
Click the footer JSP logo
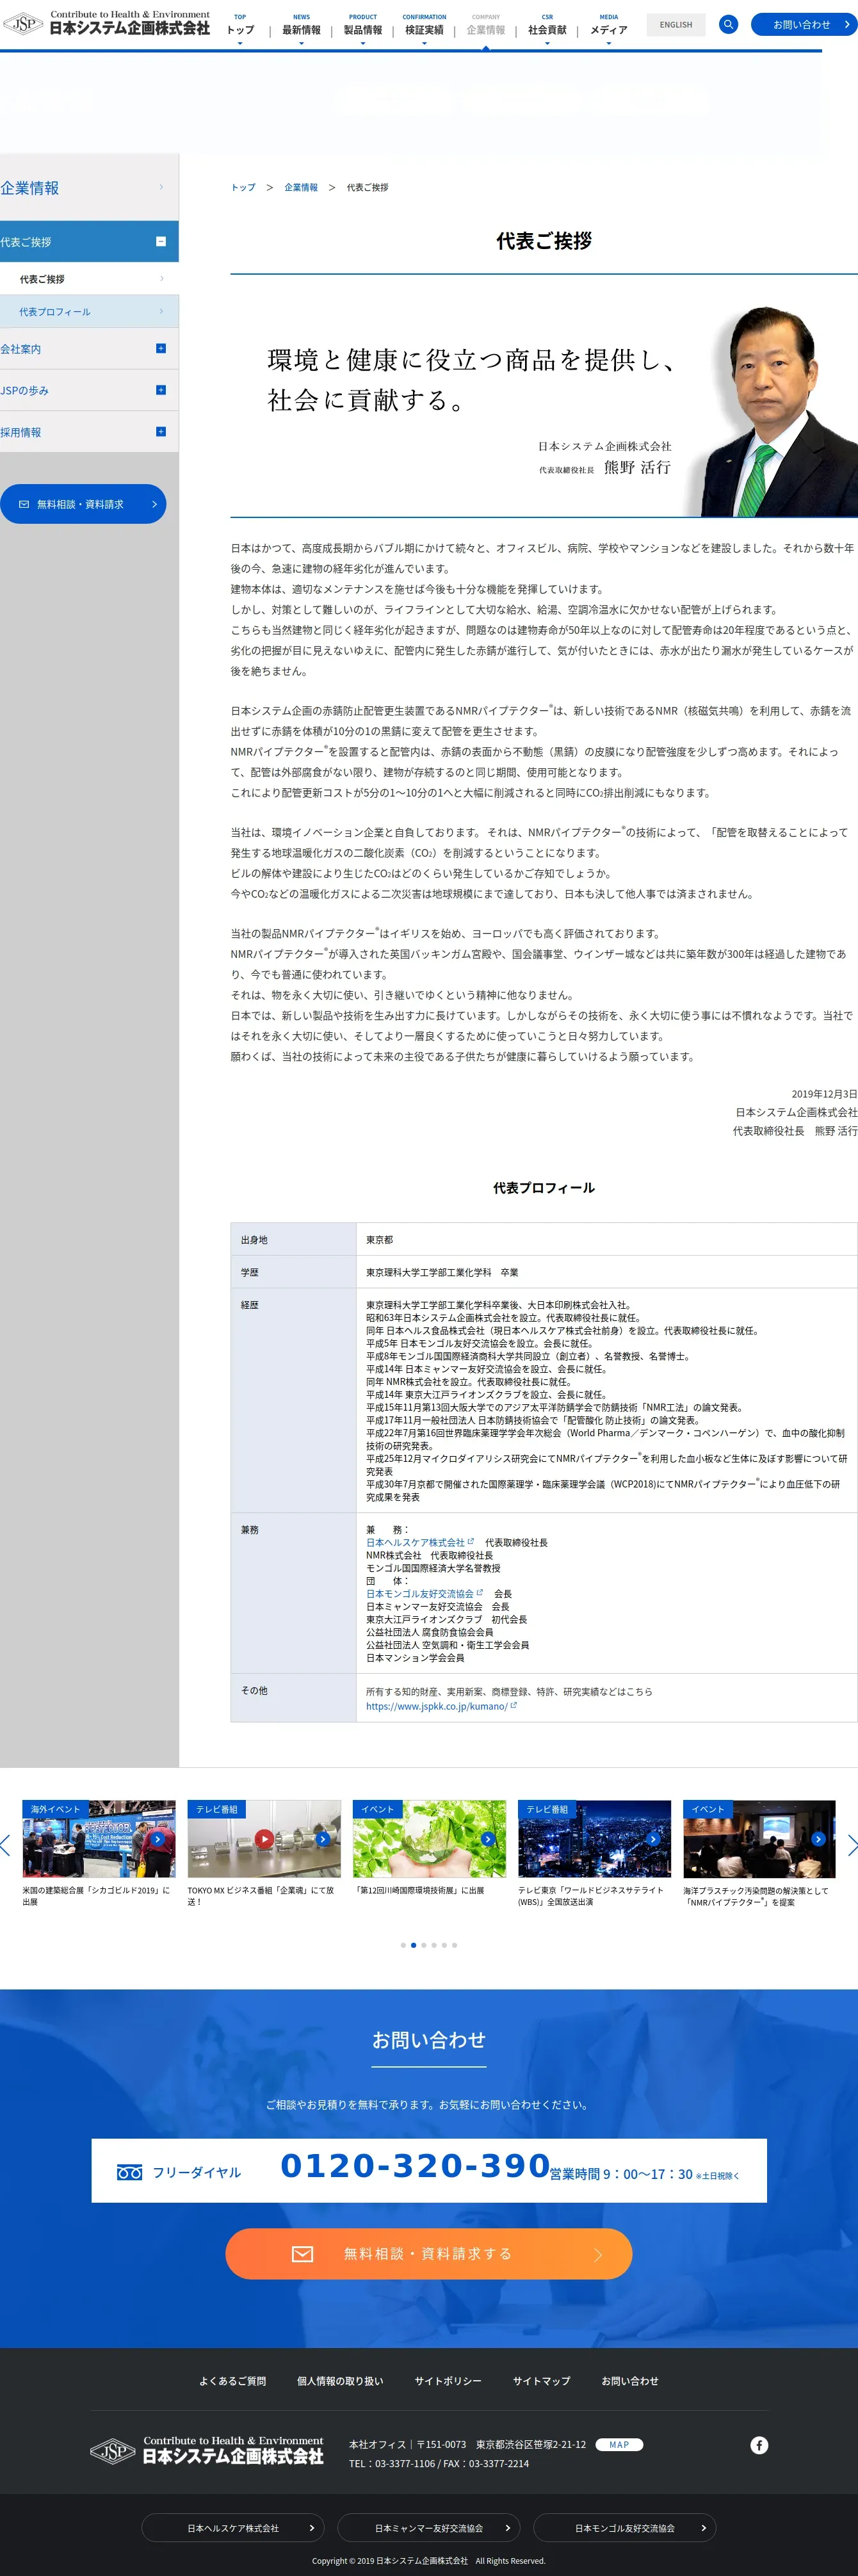pyautogui.click(x=207, y=2451)
